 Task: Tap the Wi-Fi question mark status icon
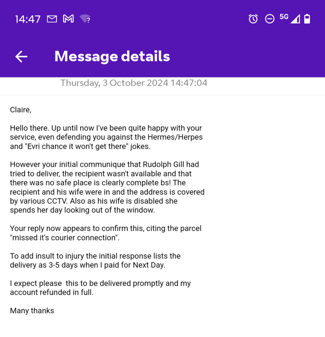85,19
